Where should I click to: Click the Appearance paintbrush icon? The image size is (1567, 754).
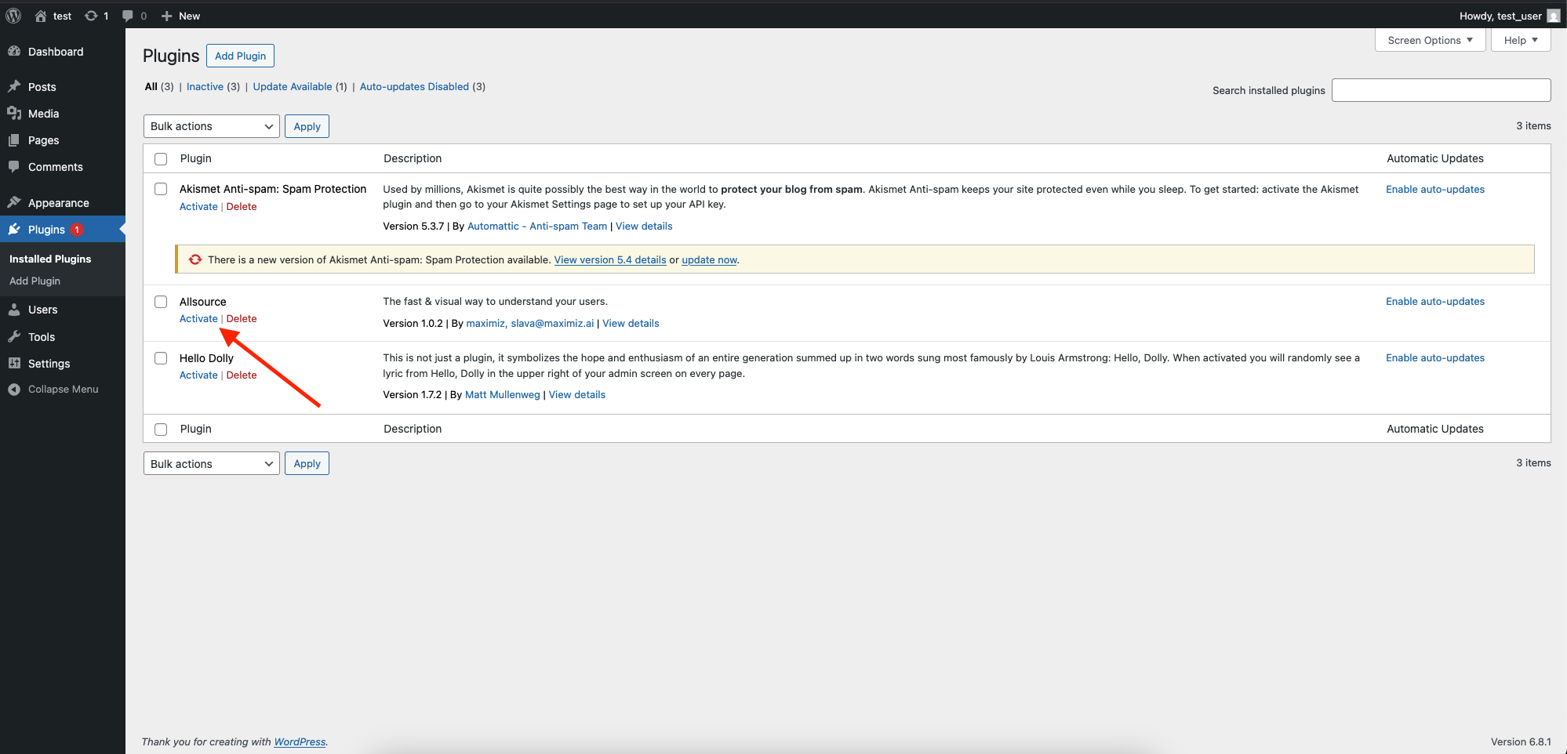[14, 203]
